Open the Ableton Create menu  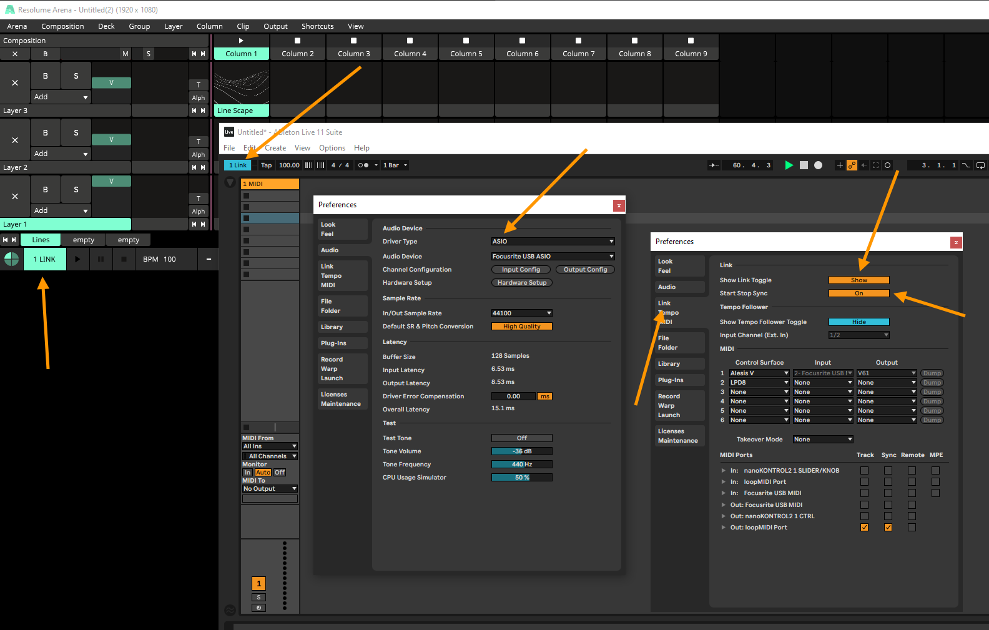coord(275,148)
